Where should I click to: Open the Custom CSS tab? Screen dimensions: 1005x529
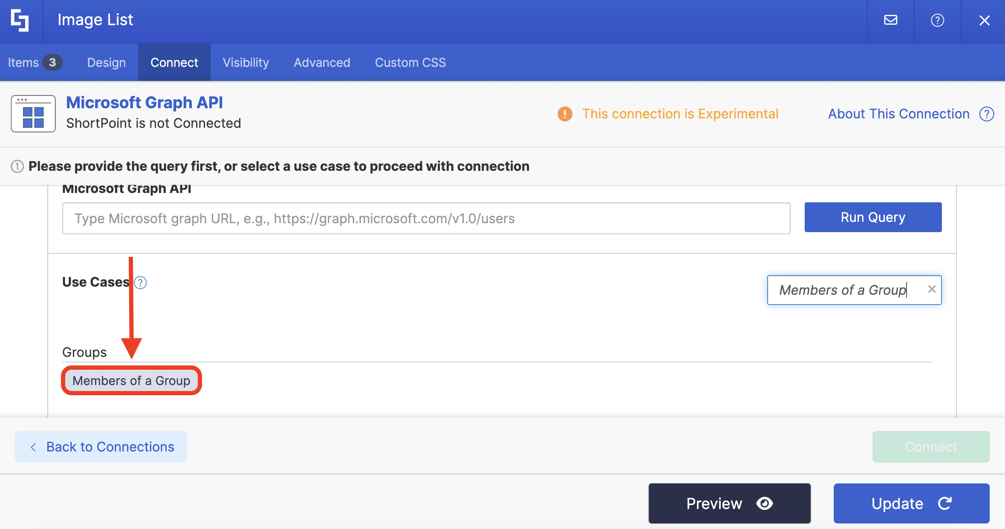(x=410, y=63)
